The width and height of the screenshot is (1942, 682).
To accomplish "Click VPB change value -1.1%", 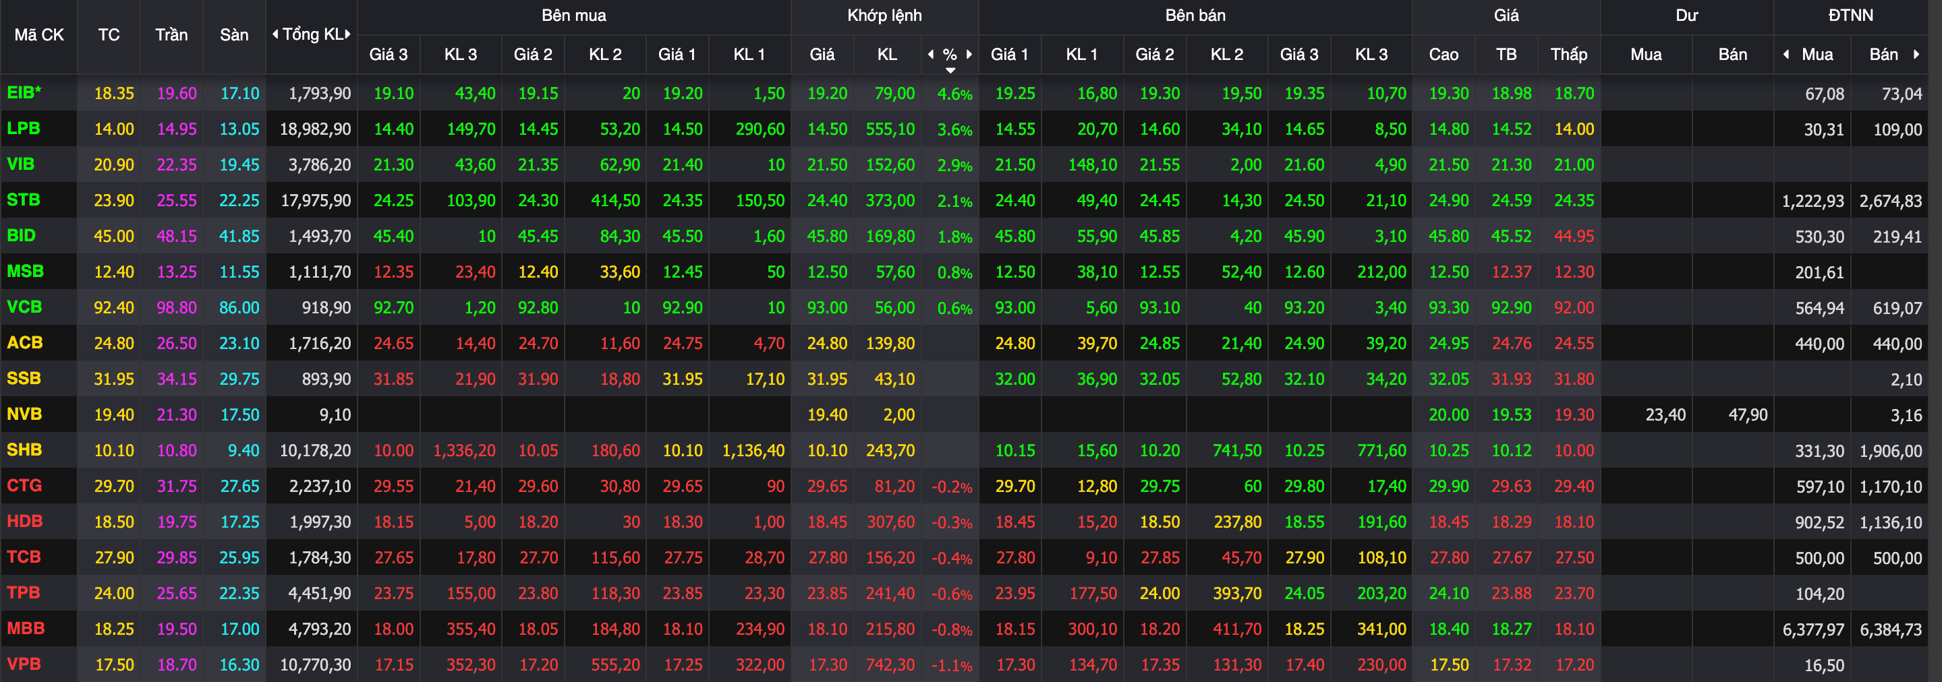I will pyautogui.click(x=951, y=665).
